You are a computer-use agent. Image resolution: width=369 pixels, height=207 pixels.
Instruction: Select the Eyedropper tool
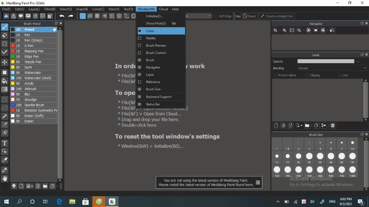click(4, 170)
